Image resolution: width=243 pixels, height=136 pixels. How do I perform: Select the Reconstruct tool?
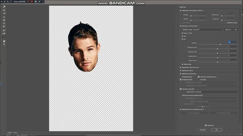(4, 10)
